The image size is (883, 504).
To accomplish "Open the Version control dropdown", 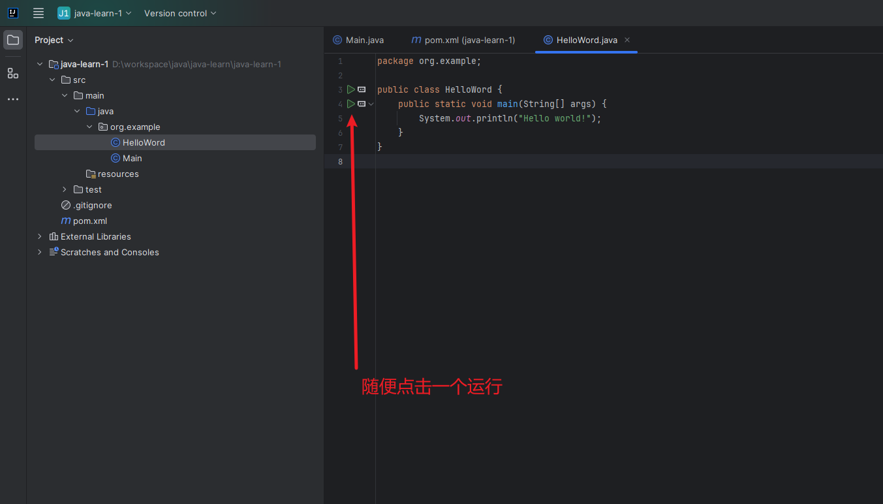I will [180, 13].
